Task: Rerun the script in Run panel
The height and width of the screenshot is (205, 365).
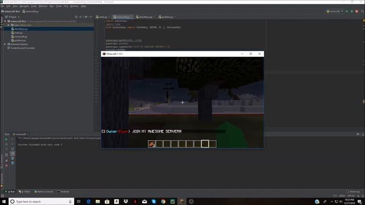Action: (6, 140)
